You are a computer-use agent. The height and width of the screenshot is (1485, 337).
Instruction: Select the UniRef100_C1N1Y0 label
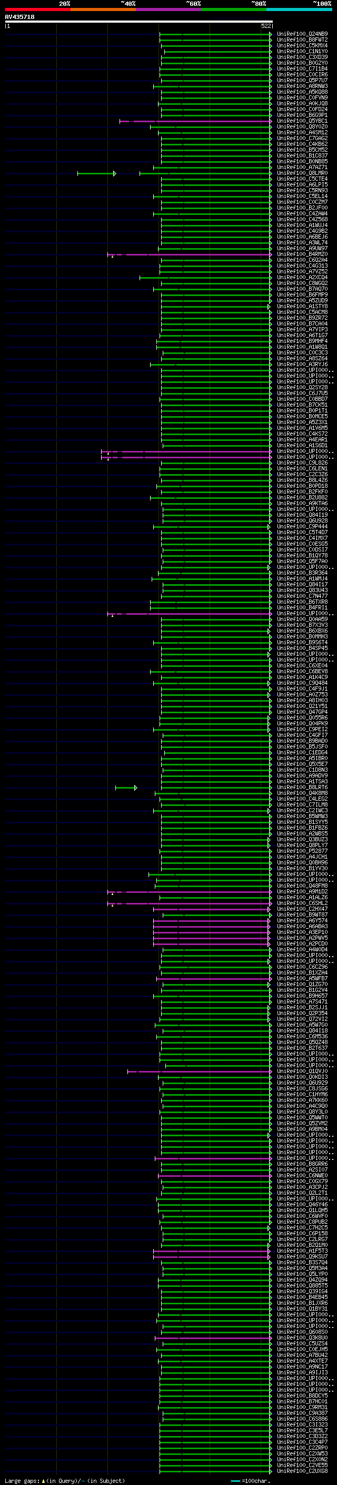(x=302, y=51)
